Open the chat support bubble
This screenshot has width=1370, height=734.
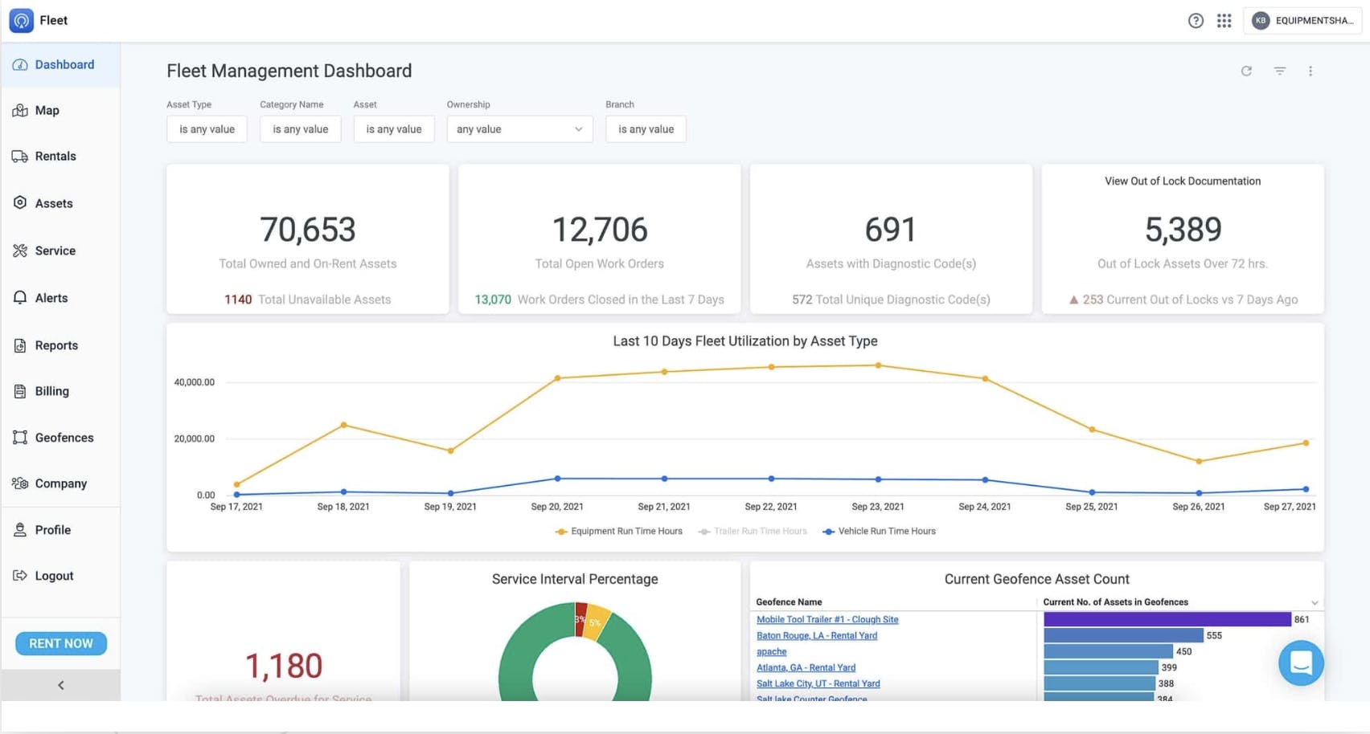pyautogui.click(x=1300, y=663)
